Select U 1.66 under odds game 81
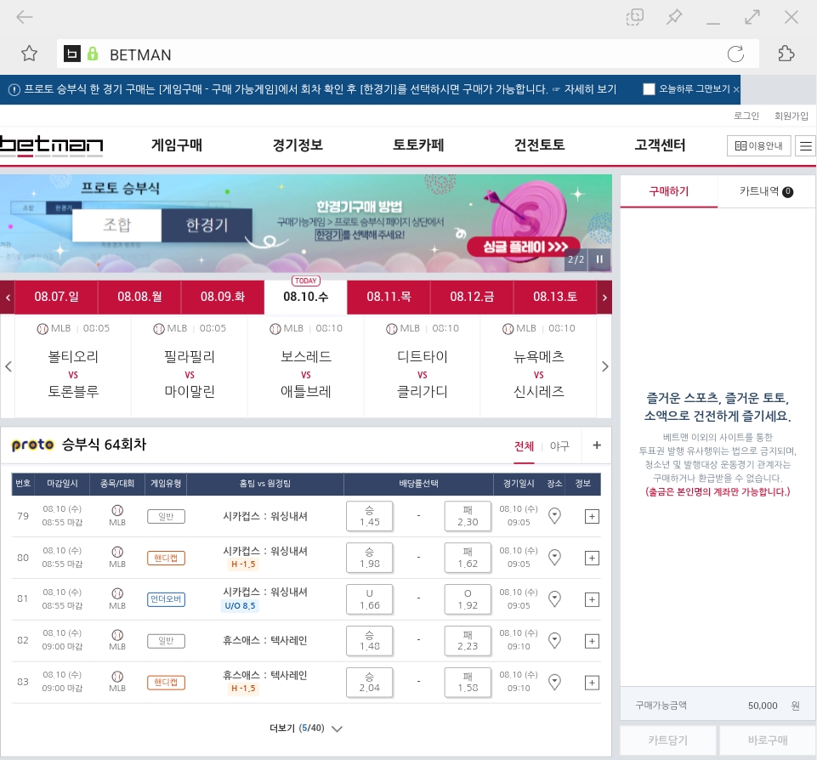 click(x=370, y=599)
